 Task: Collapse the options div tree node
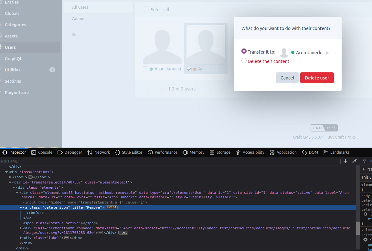[6, 172]
